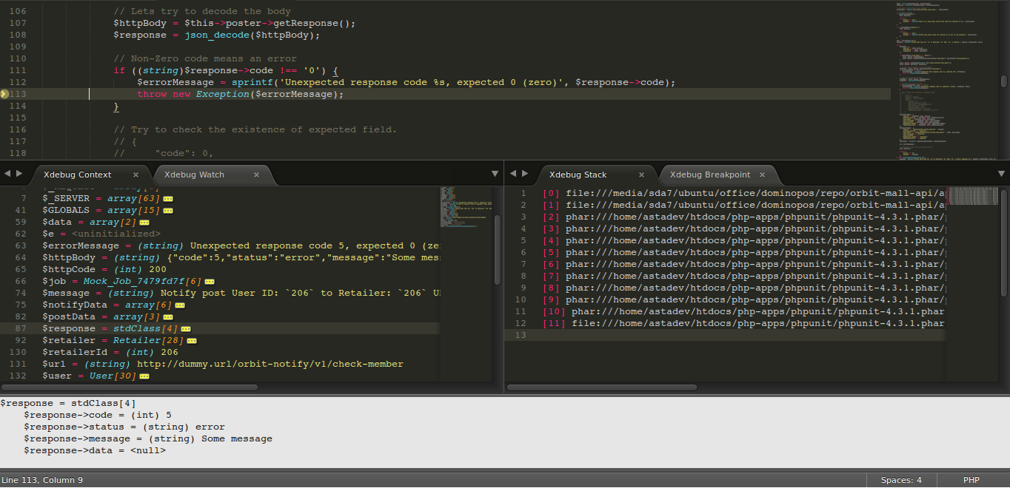Click the ellipsis badge next to $GLOBALS array

168,210
